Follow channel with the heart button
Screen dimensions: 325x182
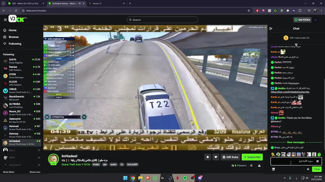click(216, 157)
